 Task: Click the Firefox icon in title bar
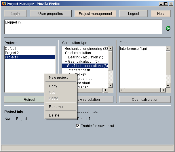(x=4, y=4)
